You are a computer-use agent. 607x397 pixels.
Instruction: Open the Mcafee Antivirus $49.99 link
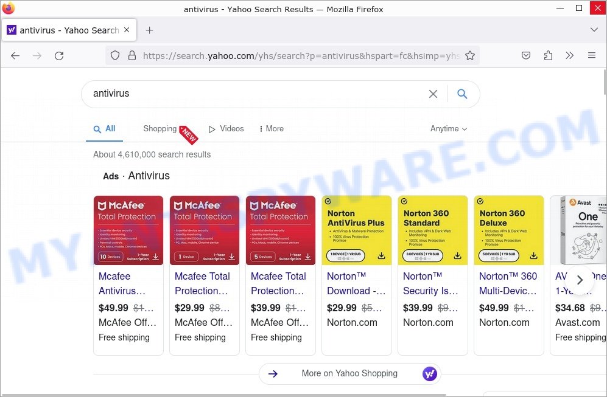122,283
